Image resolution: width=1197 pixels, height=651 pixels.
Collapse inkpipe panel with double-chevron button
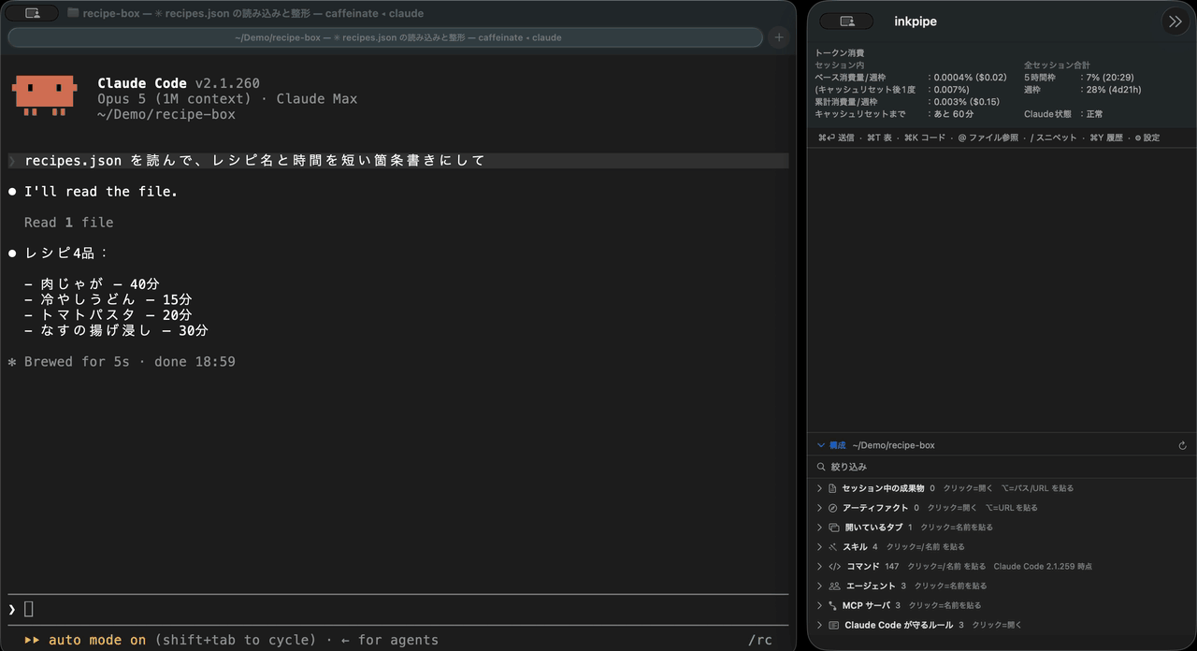pyautogui.click(x=1175, y=22)
